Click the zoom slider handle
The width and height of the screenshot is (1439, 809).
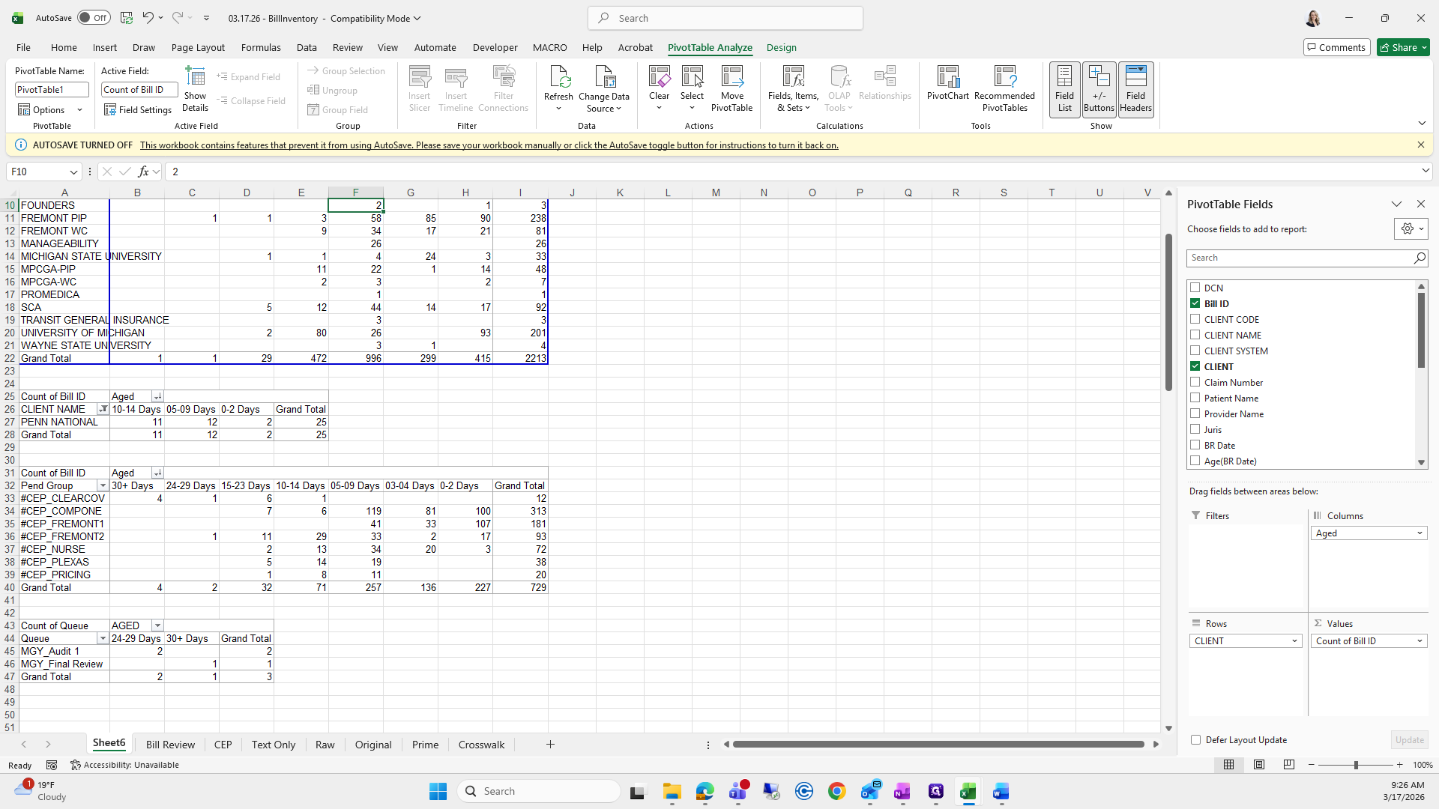pos(1355,765)
